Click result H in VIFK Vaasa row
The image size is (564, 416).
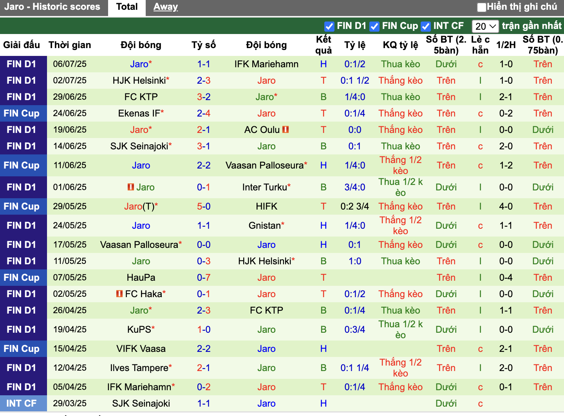[324, 349]
